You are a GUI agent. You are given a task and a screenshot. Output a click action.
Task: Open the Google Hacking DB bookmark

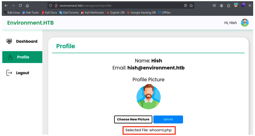(141, 13)
